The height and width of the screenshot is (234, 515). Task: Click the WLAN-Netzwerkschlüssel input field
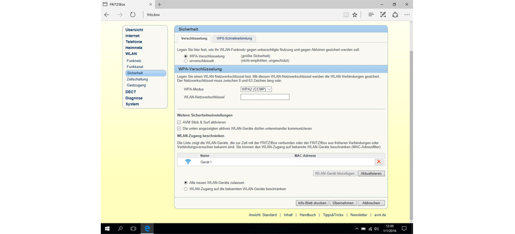(x=265, y=97)
